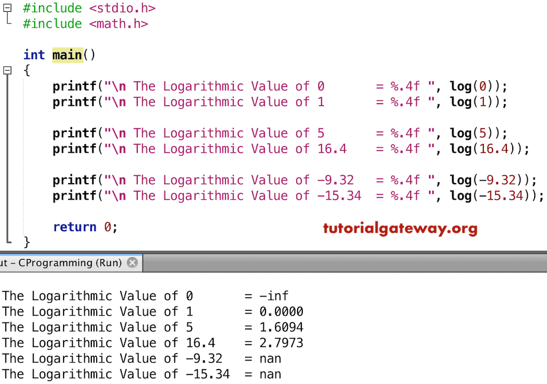Viewport: 547px width, 384px height.
Task: Click the closing brace of main
Action: pyautogui.click(x=25, y=242)
